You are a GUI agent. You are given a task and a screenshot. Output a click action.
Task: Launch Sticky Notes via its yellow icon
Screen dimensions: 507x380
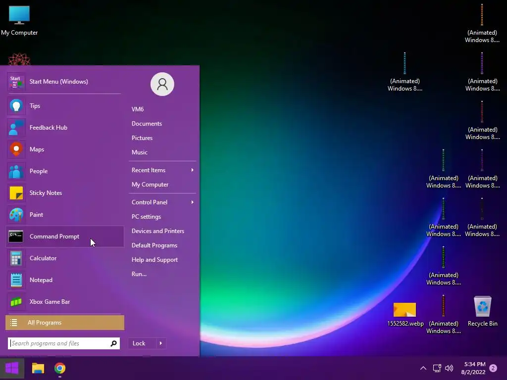(x=16, y=193)
